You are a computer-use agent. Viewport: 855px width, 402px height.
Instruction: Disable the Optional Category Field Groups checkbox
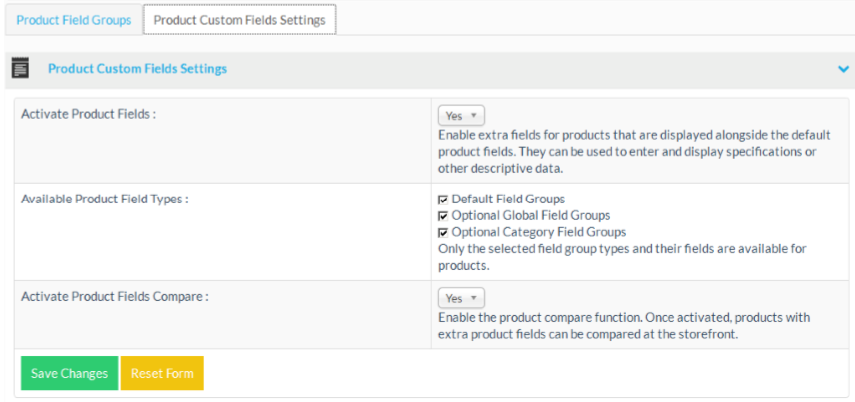pos(443,233)
